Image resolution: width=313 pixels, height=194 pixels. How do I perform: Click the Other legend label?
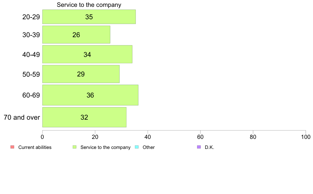coord(149,147)
